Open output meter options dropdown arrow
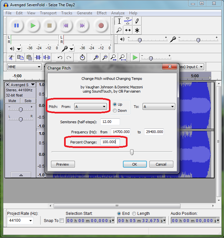This screenshot has width=224, height=238. (19, 49)
